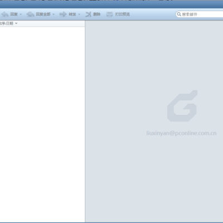Click the Reply All (回复全部) icon

point(30,14)
